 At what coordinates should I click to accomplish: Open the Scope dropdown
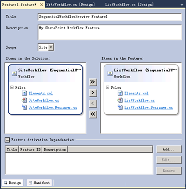pos(51,47)
